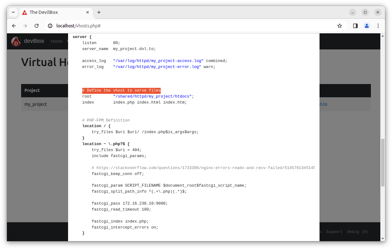The height and width of the screenshot is (249, 392).
Task: Click the vertical page scrollbar thumb
Action: point(383,162)
